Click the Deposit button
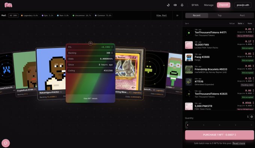This screenshot has height=148, width=255. click(x=223, y=5)
